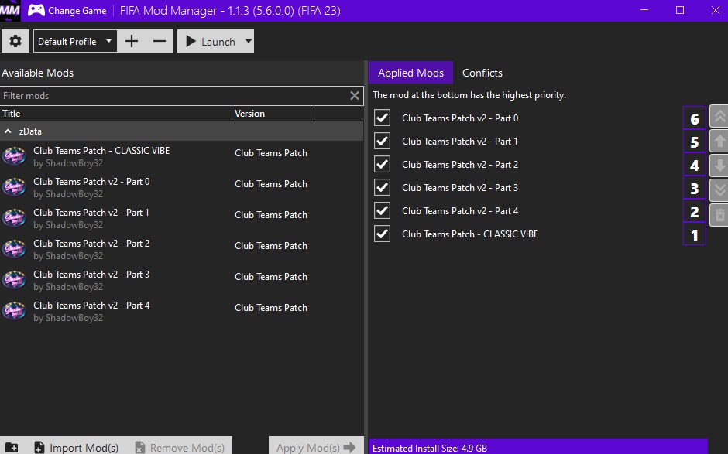728x454 pixels.
Task: Minimize the FIFA Mod Manager window
Action: click(x=644, y=10)
